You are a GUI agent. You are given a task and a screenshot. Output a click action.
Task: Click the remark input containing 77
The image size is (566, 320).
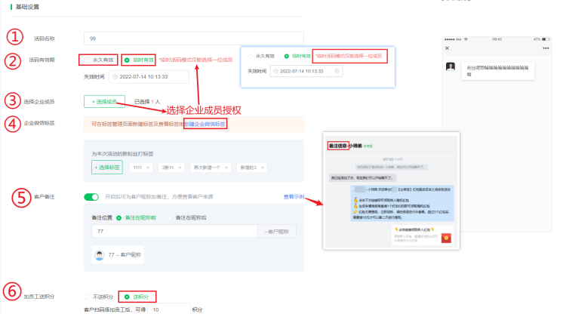click(174, 231)
